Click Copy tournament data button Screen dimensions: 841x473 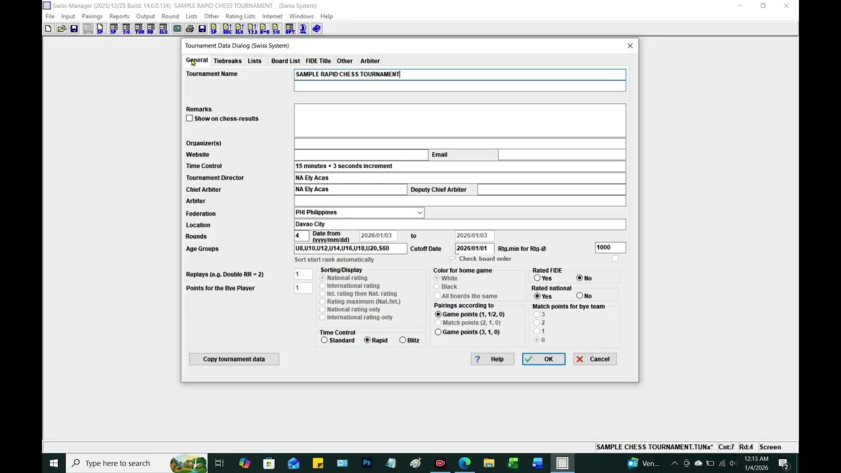tap(234, 359)
